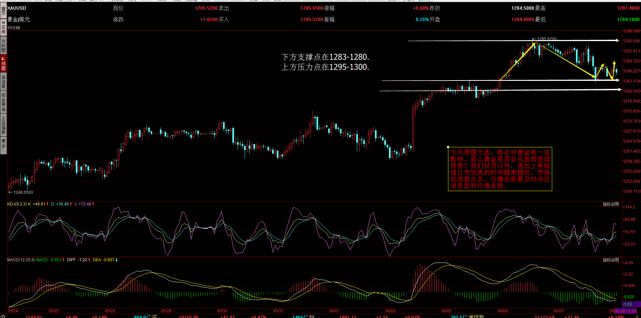Click the KDJ(9,3,3) indicator label
Viewport: 641px width, 318px height.
click(17, 204)
